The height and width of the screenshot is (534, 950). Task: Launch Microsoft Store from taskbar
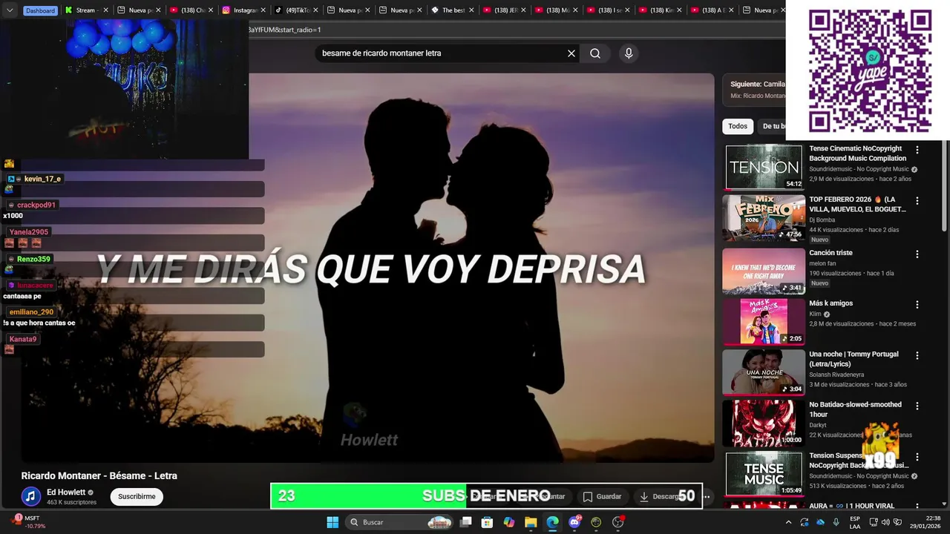[487, 522]
